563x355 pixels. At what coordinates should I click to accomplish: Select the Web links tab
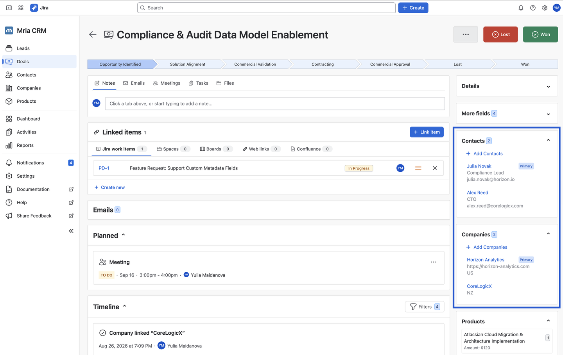(x=261, y=149)
